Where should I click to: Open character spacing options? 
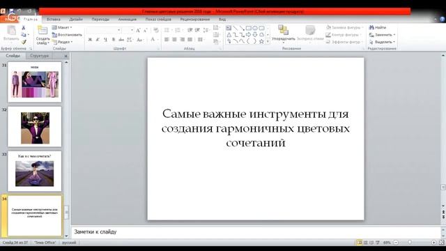click(130, 40)
